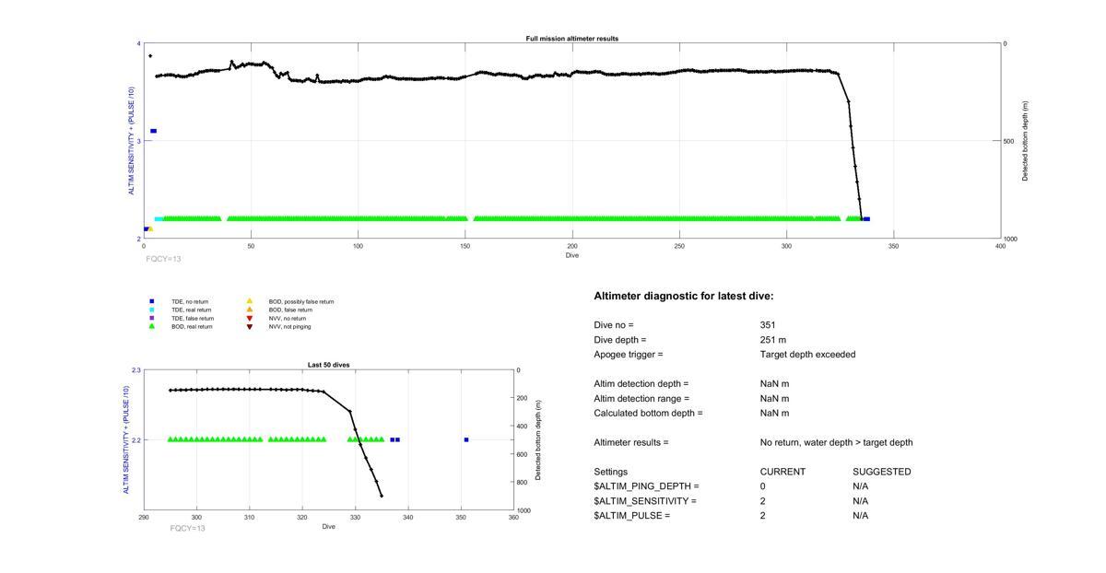Screen dimensions: 1106x573
Task: Click the red inverted triangle beside 'NVV, no return'
Action: click(250, 318)
